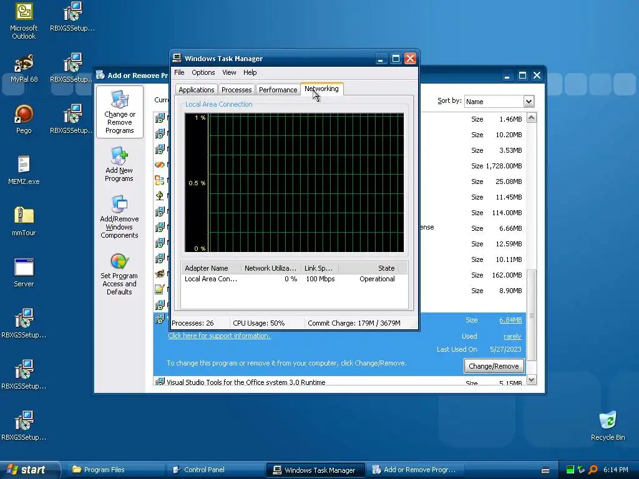Click Add or Remove Programs taskbar button

click(416, 470)
